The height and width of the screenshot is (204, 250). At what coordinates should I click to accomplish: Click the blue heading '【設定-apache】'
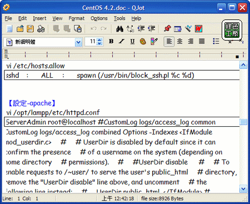pyautogui.click(x=32, y=103)
